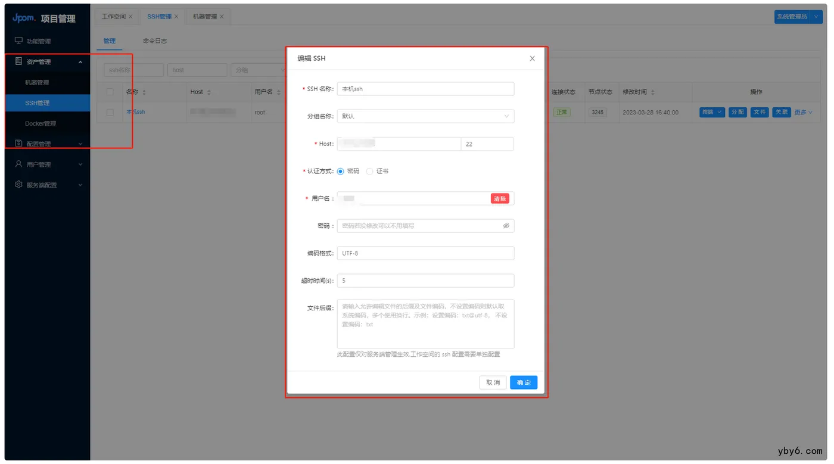Open the 分组 filter dropdown
Image resolution: width=834 pixels, height=464 pixels.
[x=259, y=70]
